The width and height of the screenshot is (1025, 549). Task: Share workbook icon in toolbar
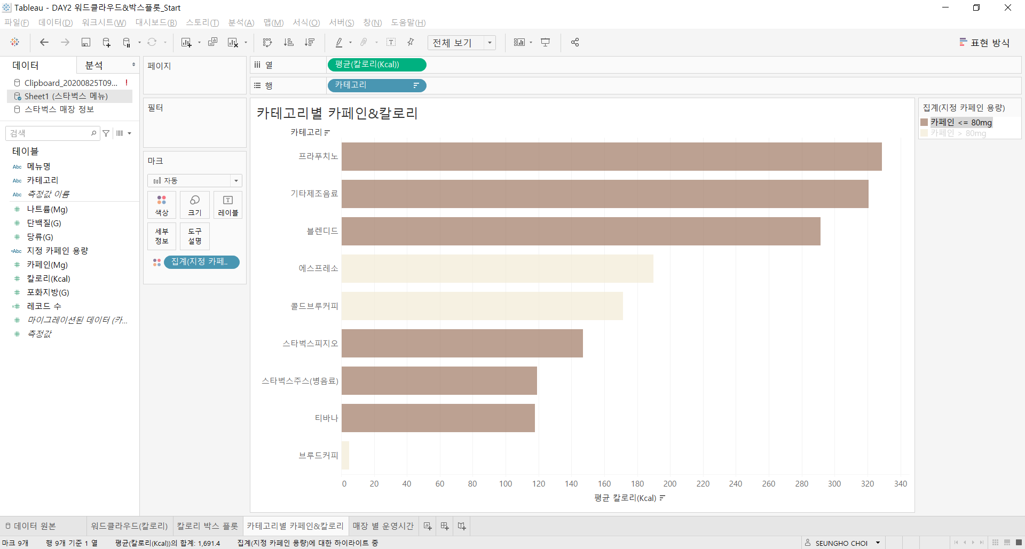pyautogui.click(x=575, y=42)
